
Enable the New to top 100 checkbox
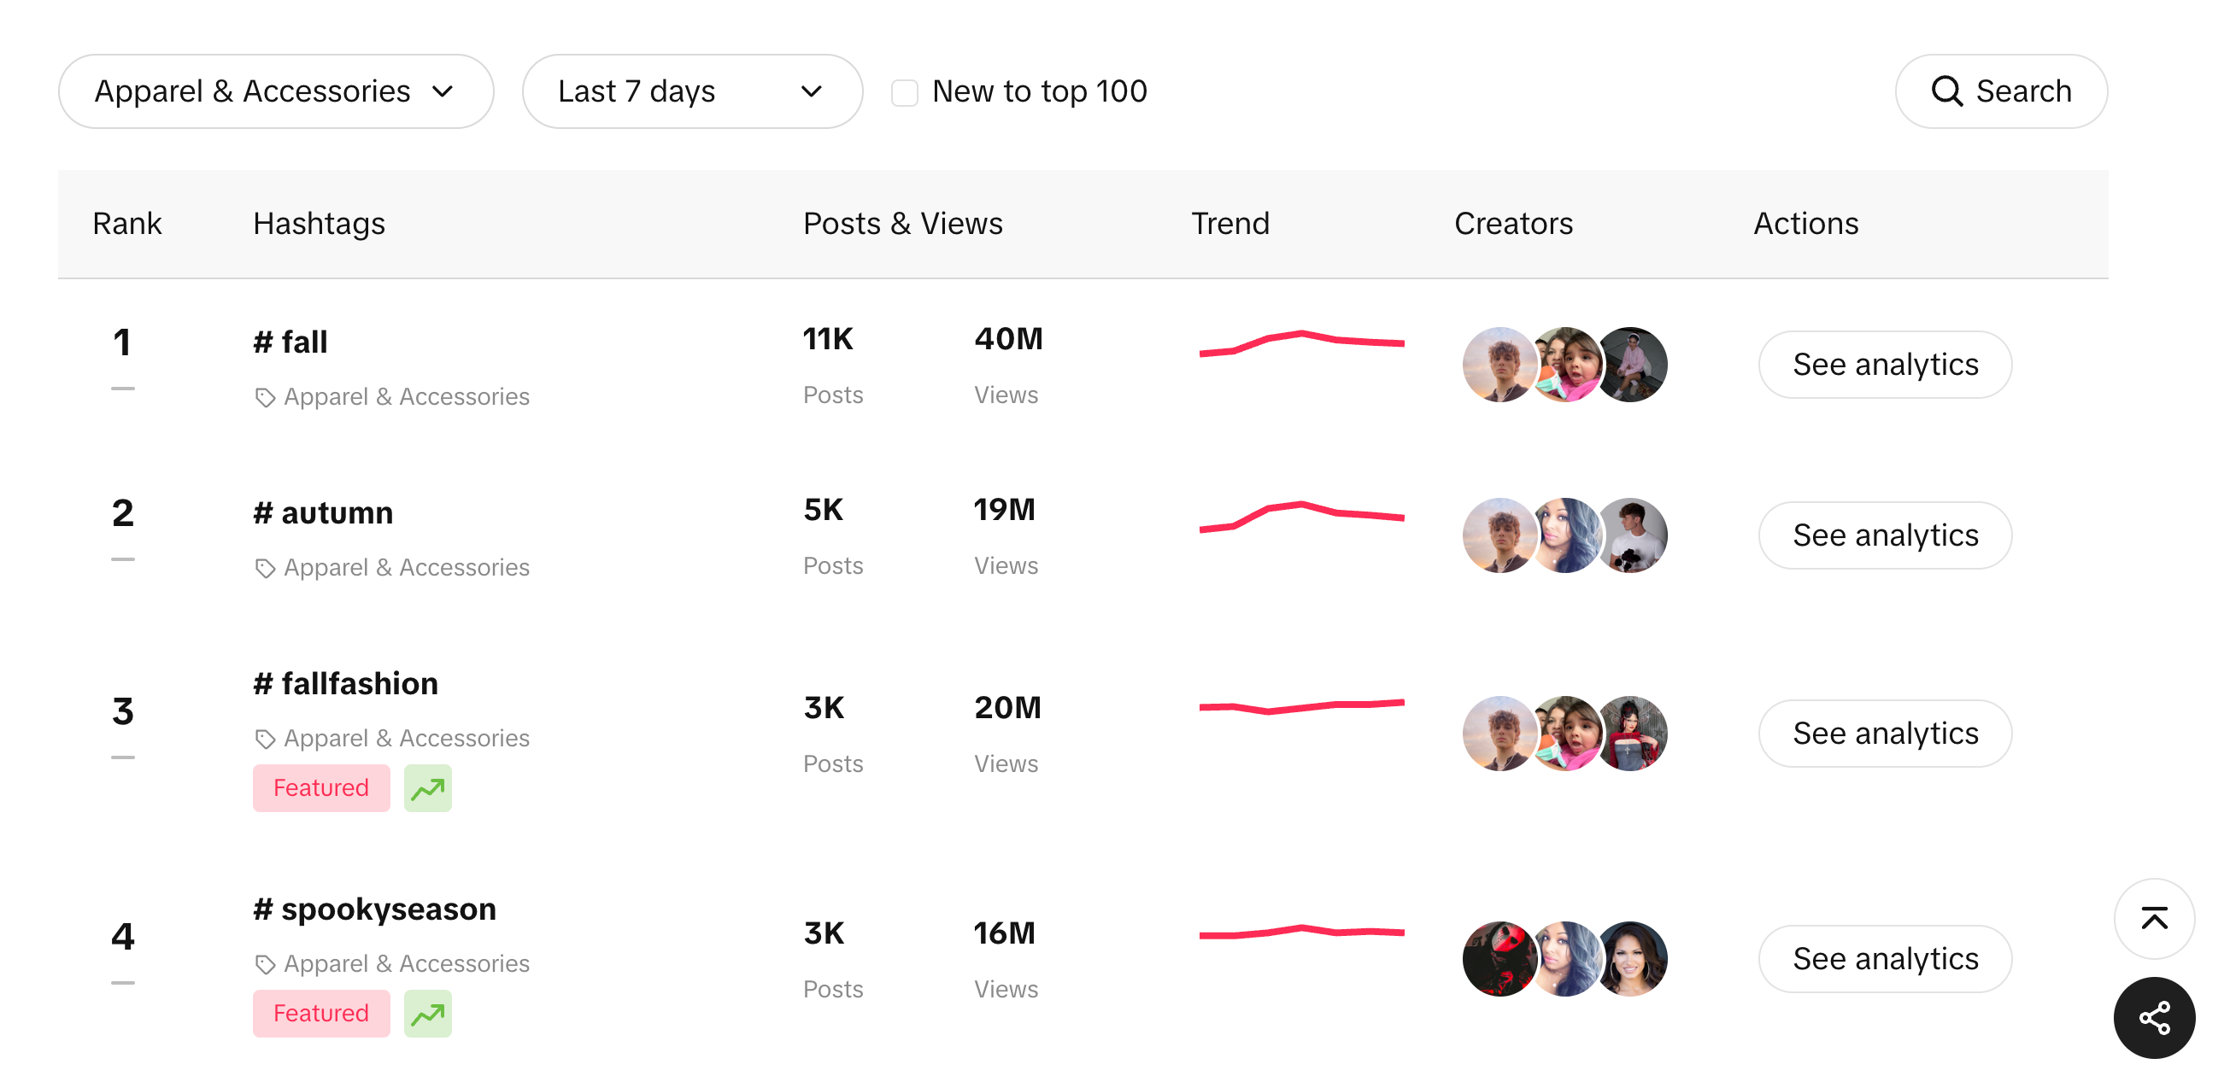click(905, 91)
